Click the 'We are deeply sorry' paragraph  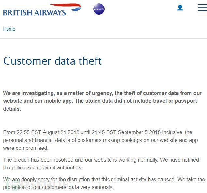pyautogui.click(x=104, y=183)
